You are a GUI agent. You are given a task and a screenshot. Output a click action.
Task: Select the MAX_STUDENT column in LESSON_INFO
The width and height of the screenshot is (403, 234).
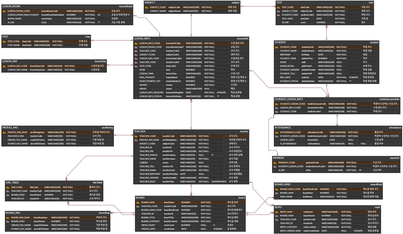[191, 78]
